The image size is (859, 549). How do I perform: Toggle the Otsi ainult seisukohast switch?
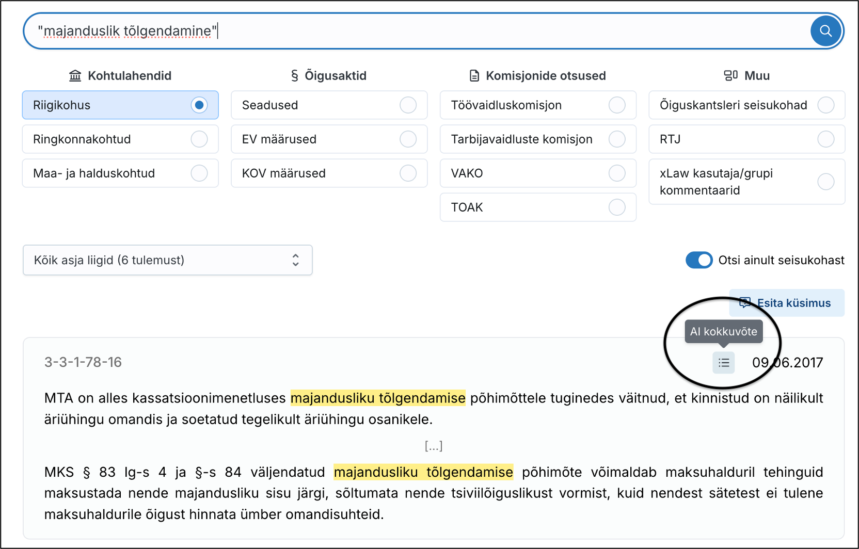[698, 260]
